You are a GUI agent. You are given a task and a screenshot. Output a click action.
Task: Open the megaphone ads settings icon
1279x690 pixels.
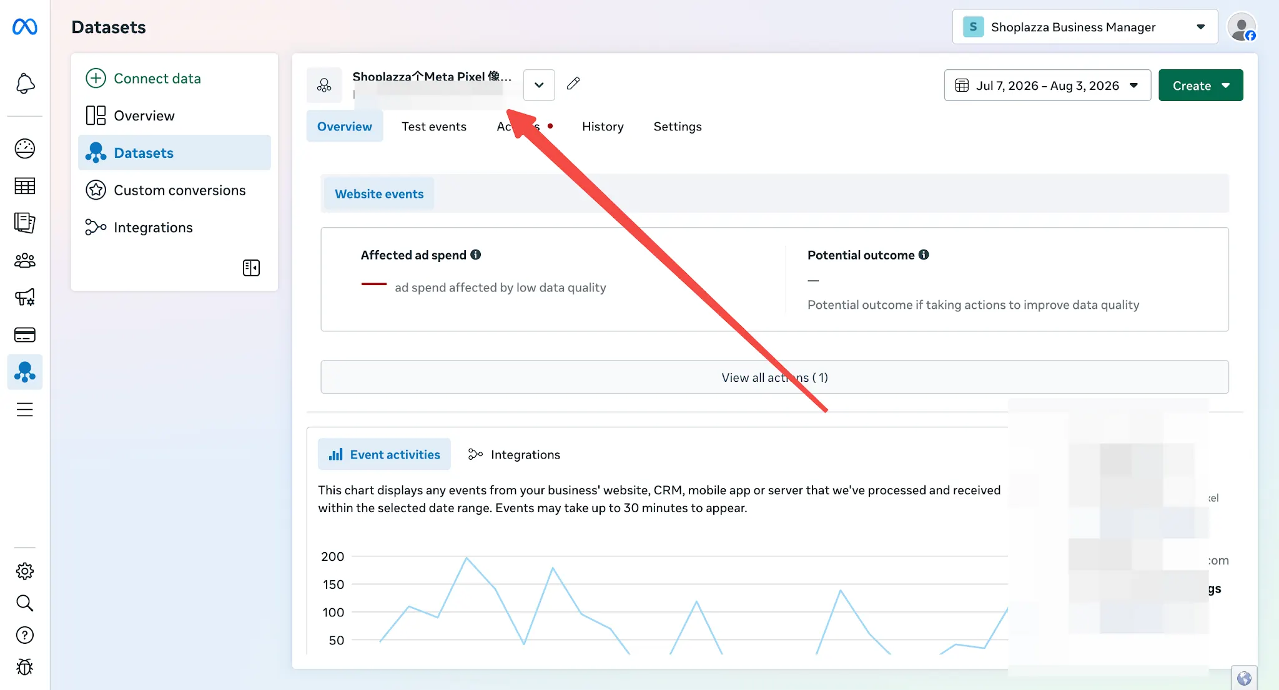25,298
